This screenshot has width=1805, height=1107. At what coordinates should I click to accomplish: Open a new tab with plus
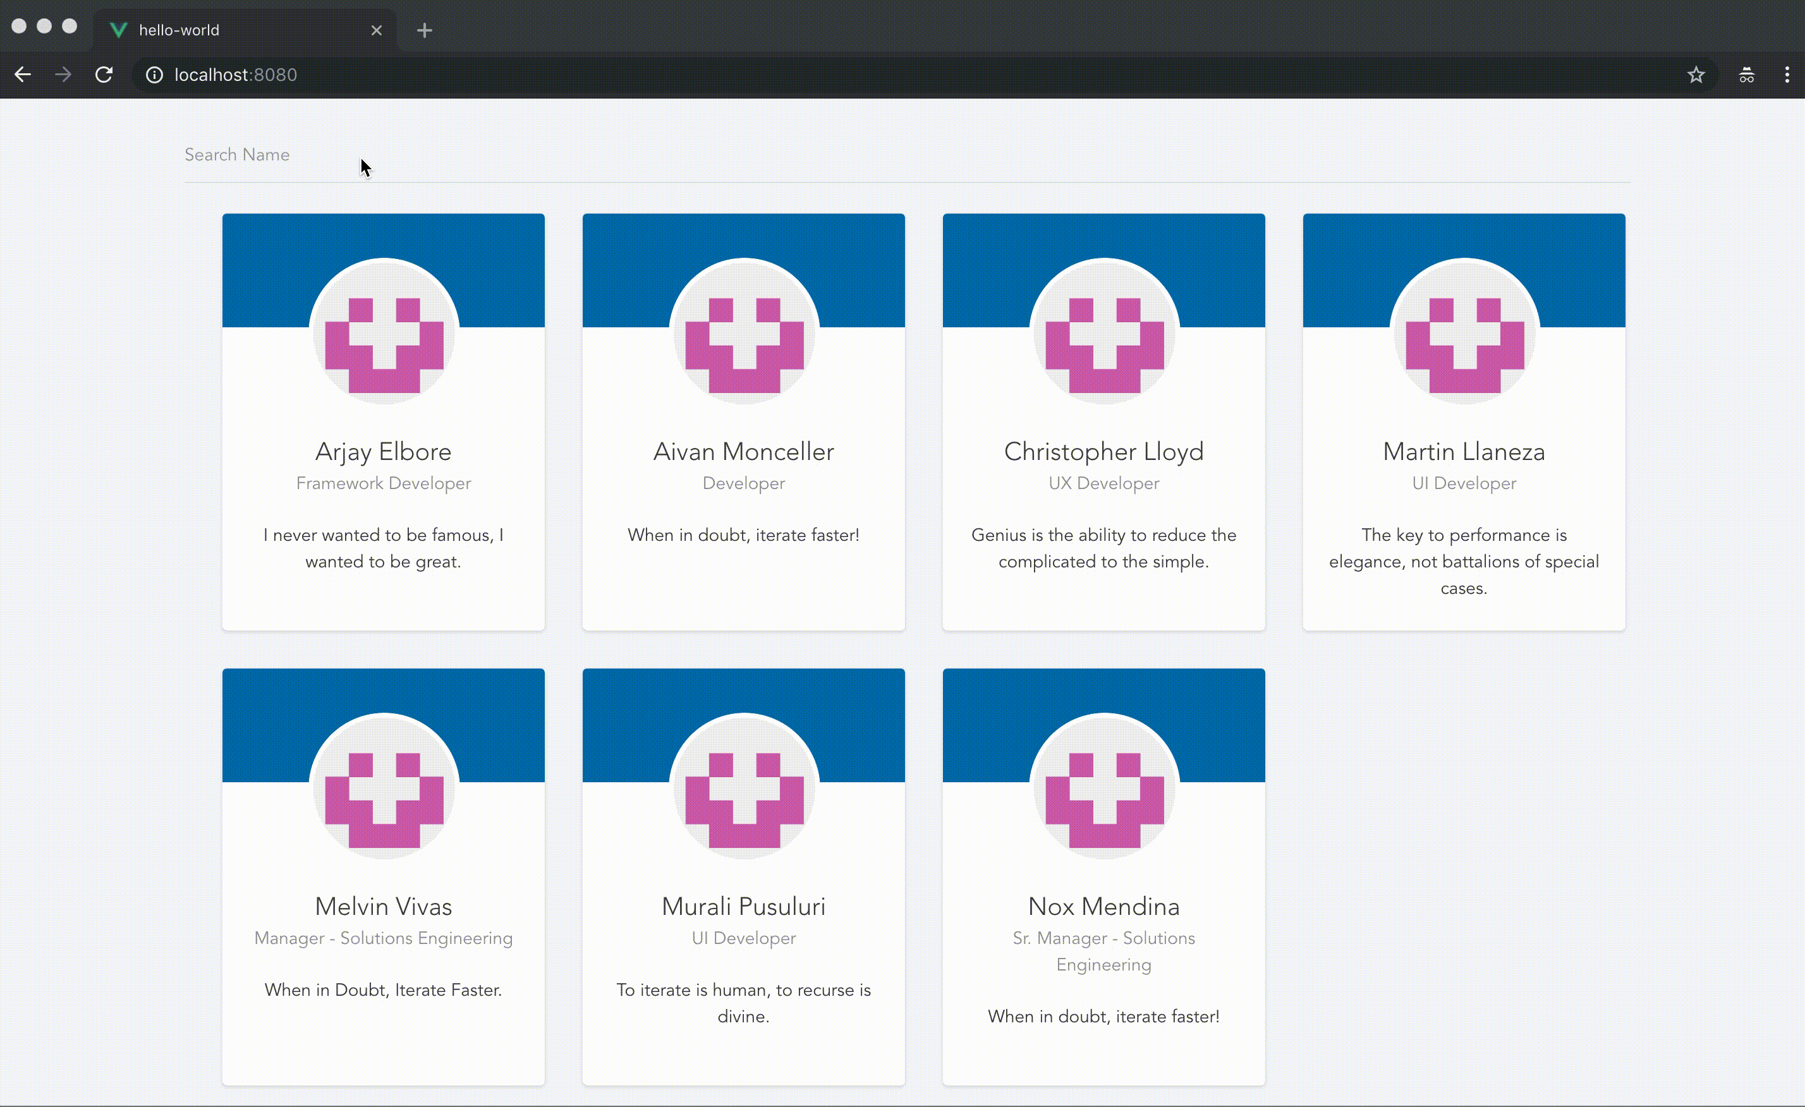424,31
